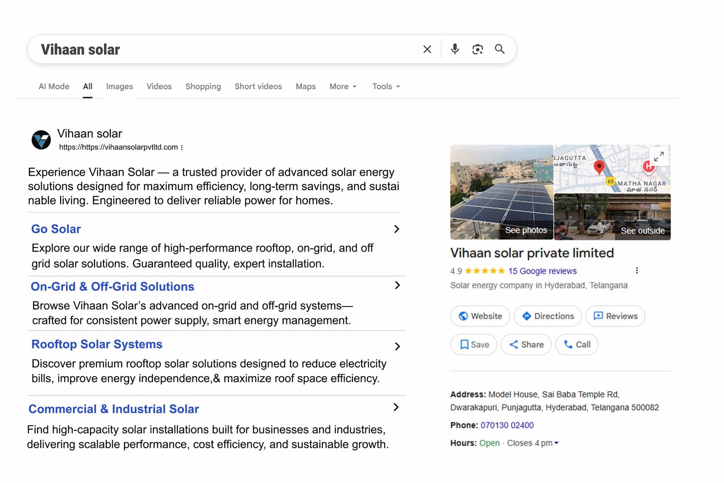
Task: Open the More search categories dropdown
Action: pyautogui.click(x=343, y=86)
